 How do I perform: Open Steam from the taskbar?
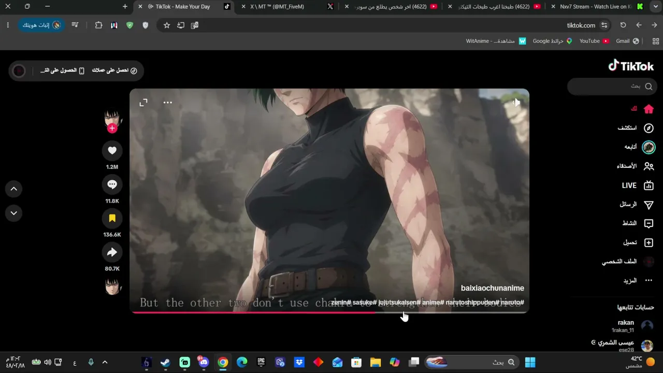[165, 362]
